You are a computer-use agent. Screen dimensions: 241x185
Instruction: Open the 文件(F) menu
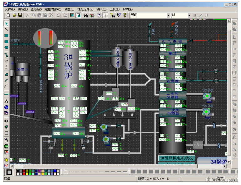pos(10,9)
